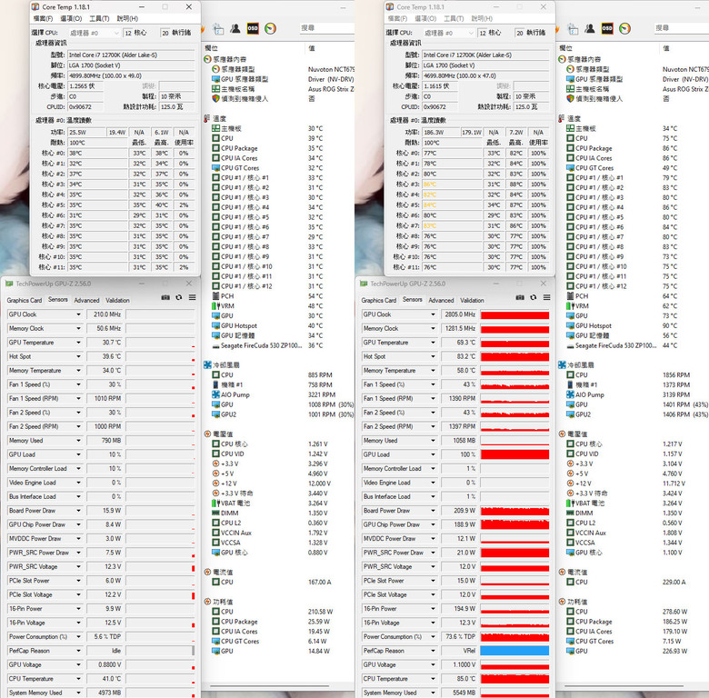Image resolution: width=709 pixels, height=698 pixels.
Task: Click the PCH chip icon in the 64 °C row
Action: 571,296
